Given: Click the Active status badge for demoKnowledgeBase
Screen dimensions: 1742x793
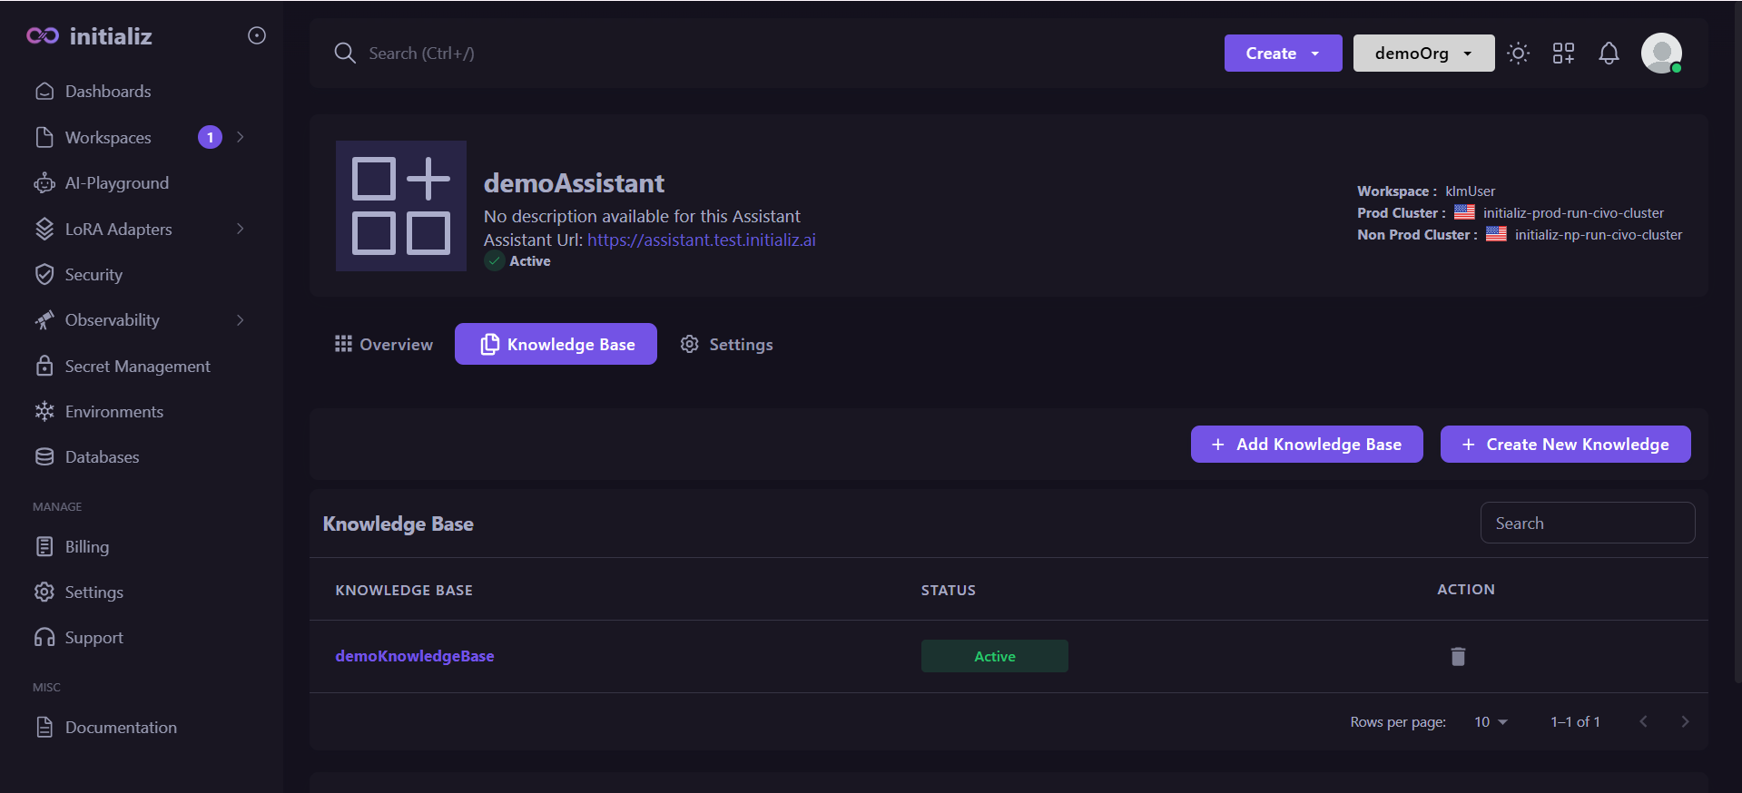Looking at the screenshot, I should coord(995,656).
